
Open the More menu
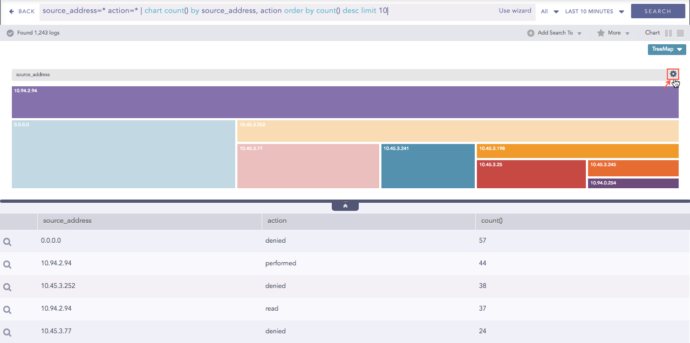[x=613, y=32]
